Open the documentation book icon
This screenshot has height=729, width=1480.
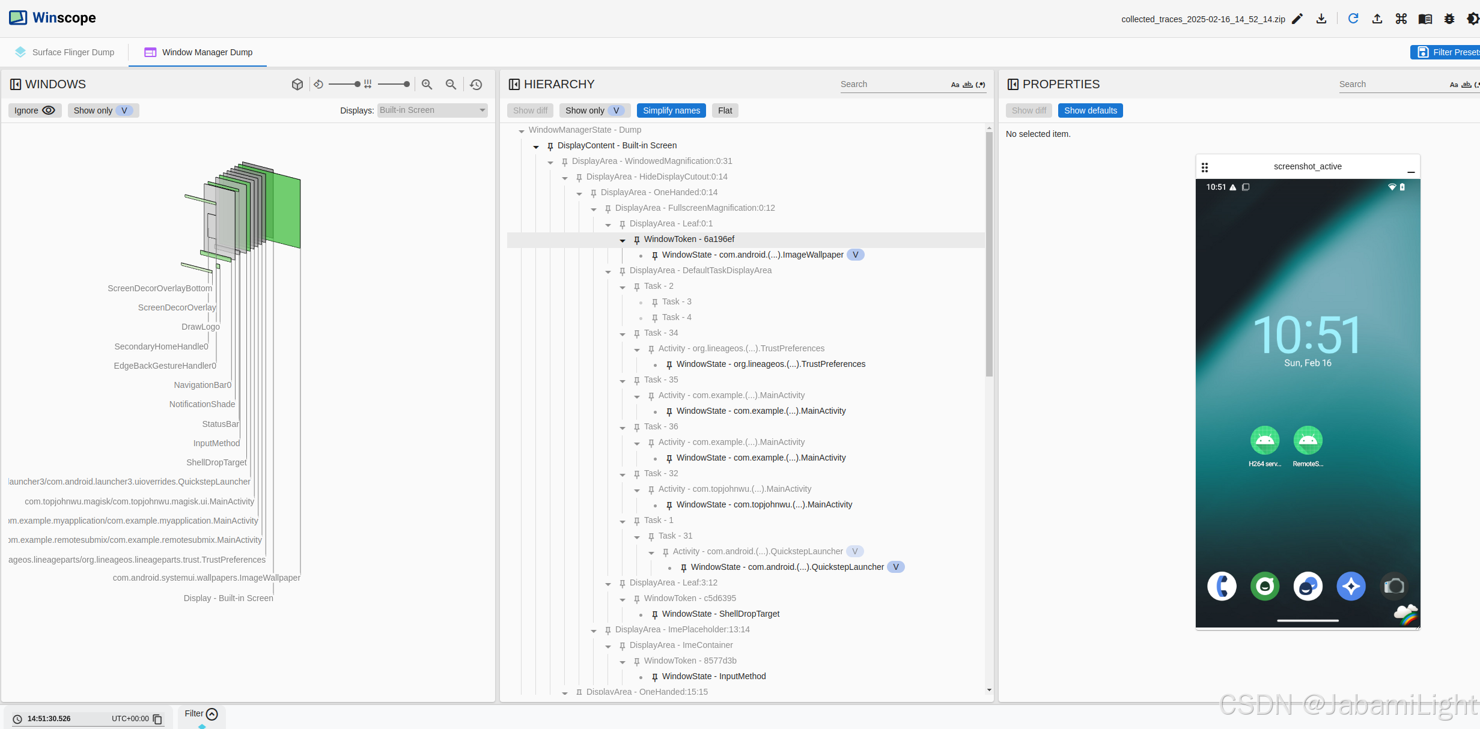1425,19
